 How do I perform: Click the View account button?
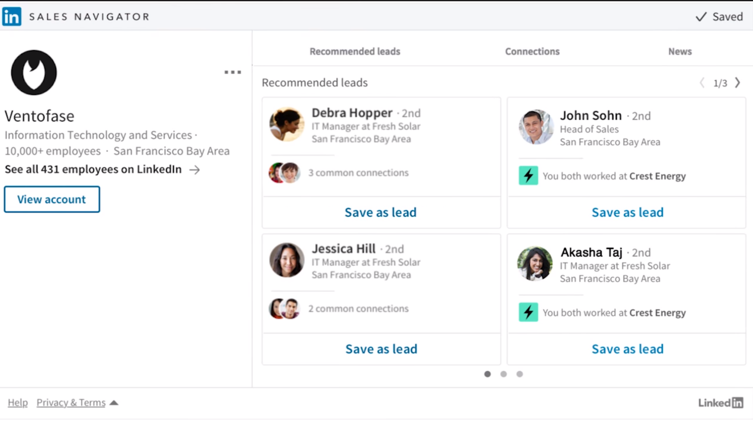(52, 199)
